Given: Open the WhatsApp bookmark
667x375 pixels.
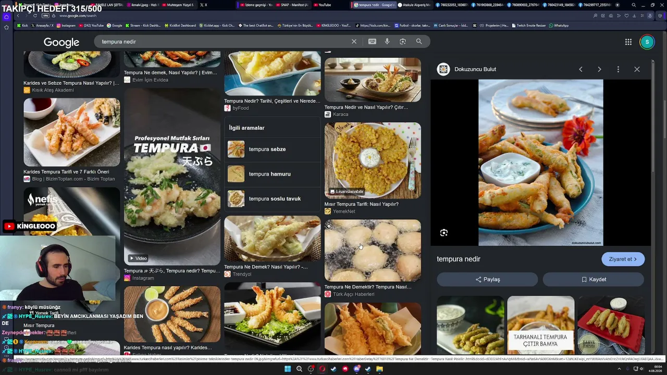Looking at the screenshot, I should click(559, 26).
